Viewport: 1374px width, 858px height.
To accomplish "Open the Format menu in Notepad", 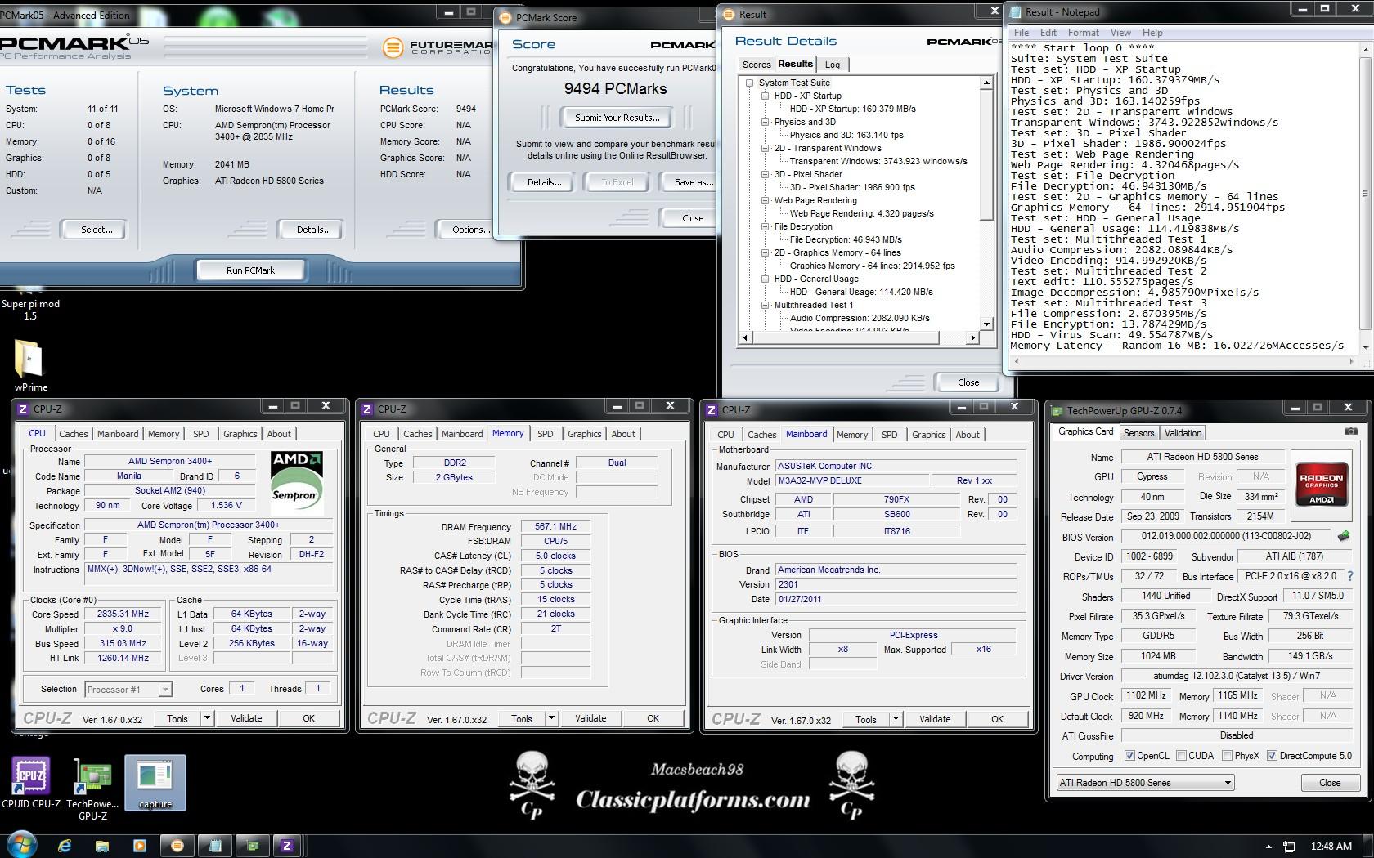I will pos(1083,33).
